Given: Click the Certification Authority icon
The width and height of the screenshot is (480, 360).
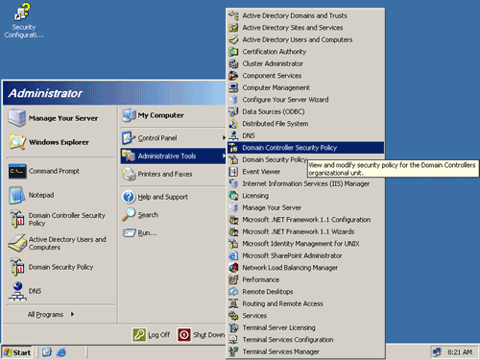Looking at the screenshot, I should pos(233,52).
